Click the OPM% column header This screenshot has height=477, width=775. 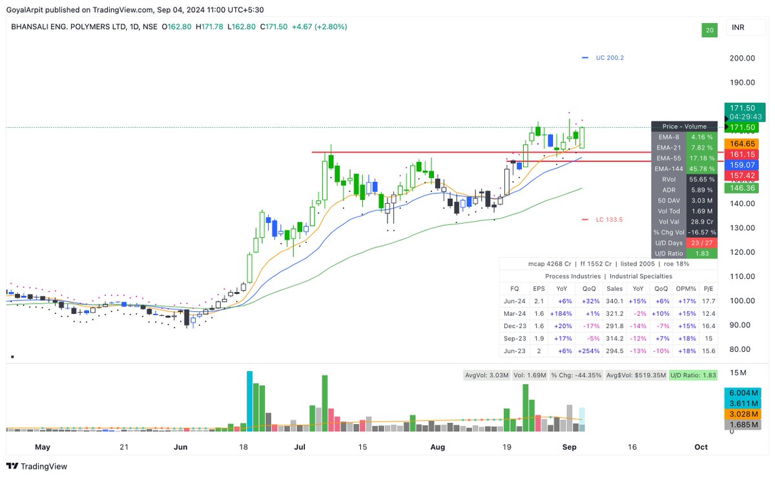click(687, 289)
